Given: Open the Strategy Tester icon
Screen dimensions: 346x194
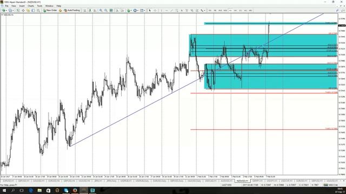Looking at the screenshot, I should click(x=38, y=10).
